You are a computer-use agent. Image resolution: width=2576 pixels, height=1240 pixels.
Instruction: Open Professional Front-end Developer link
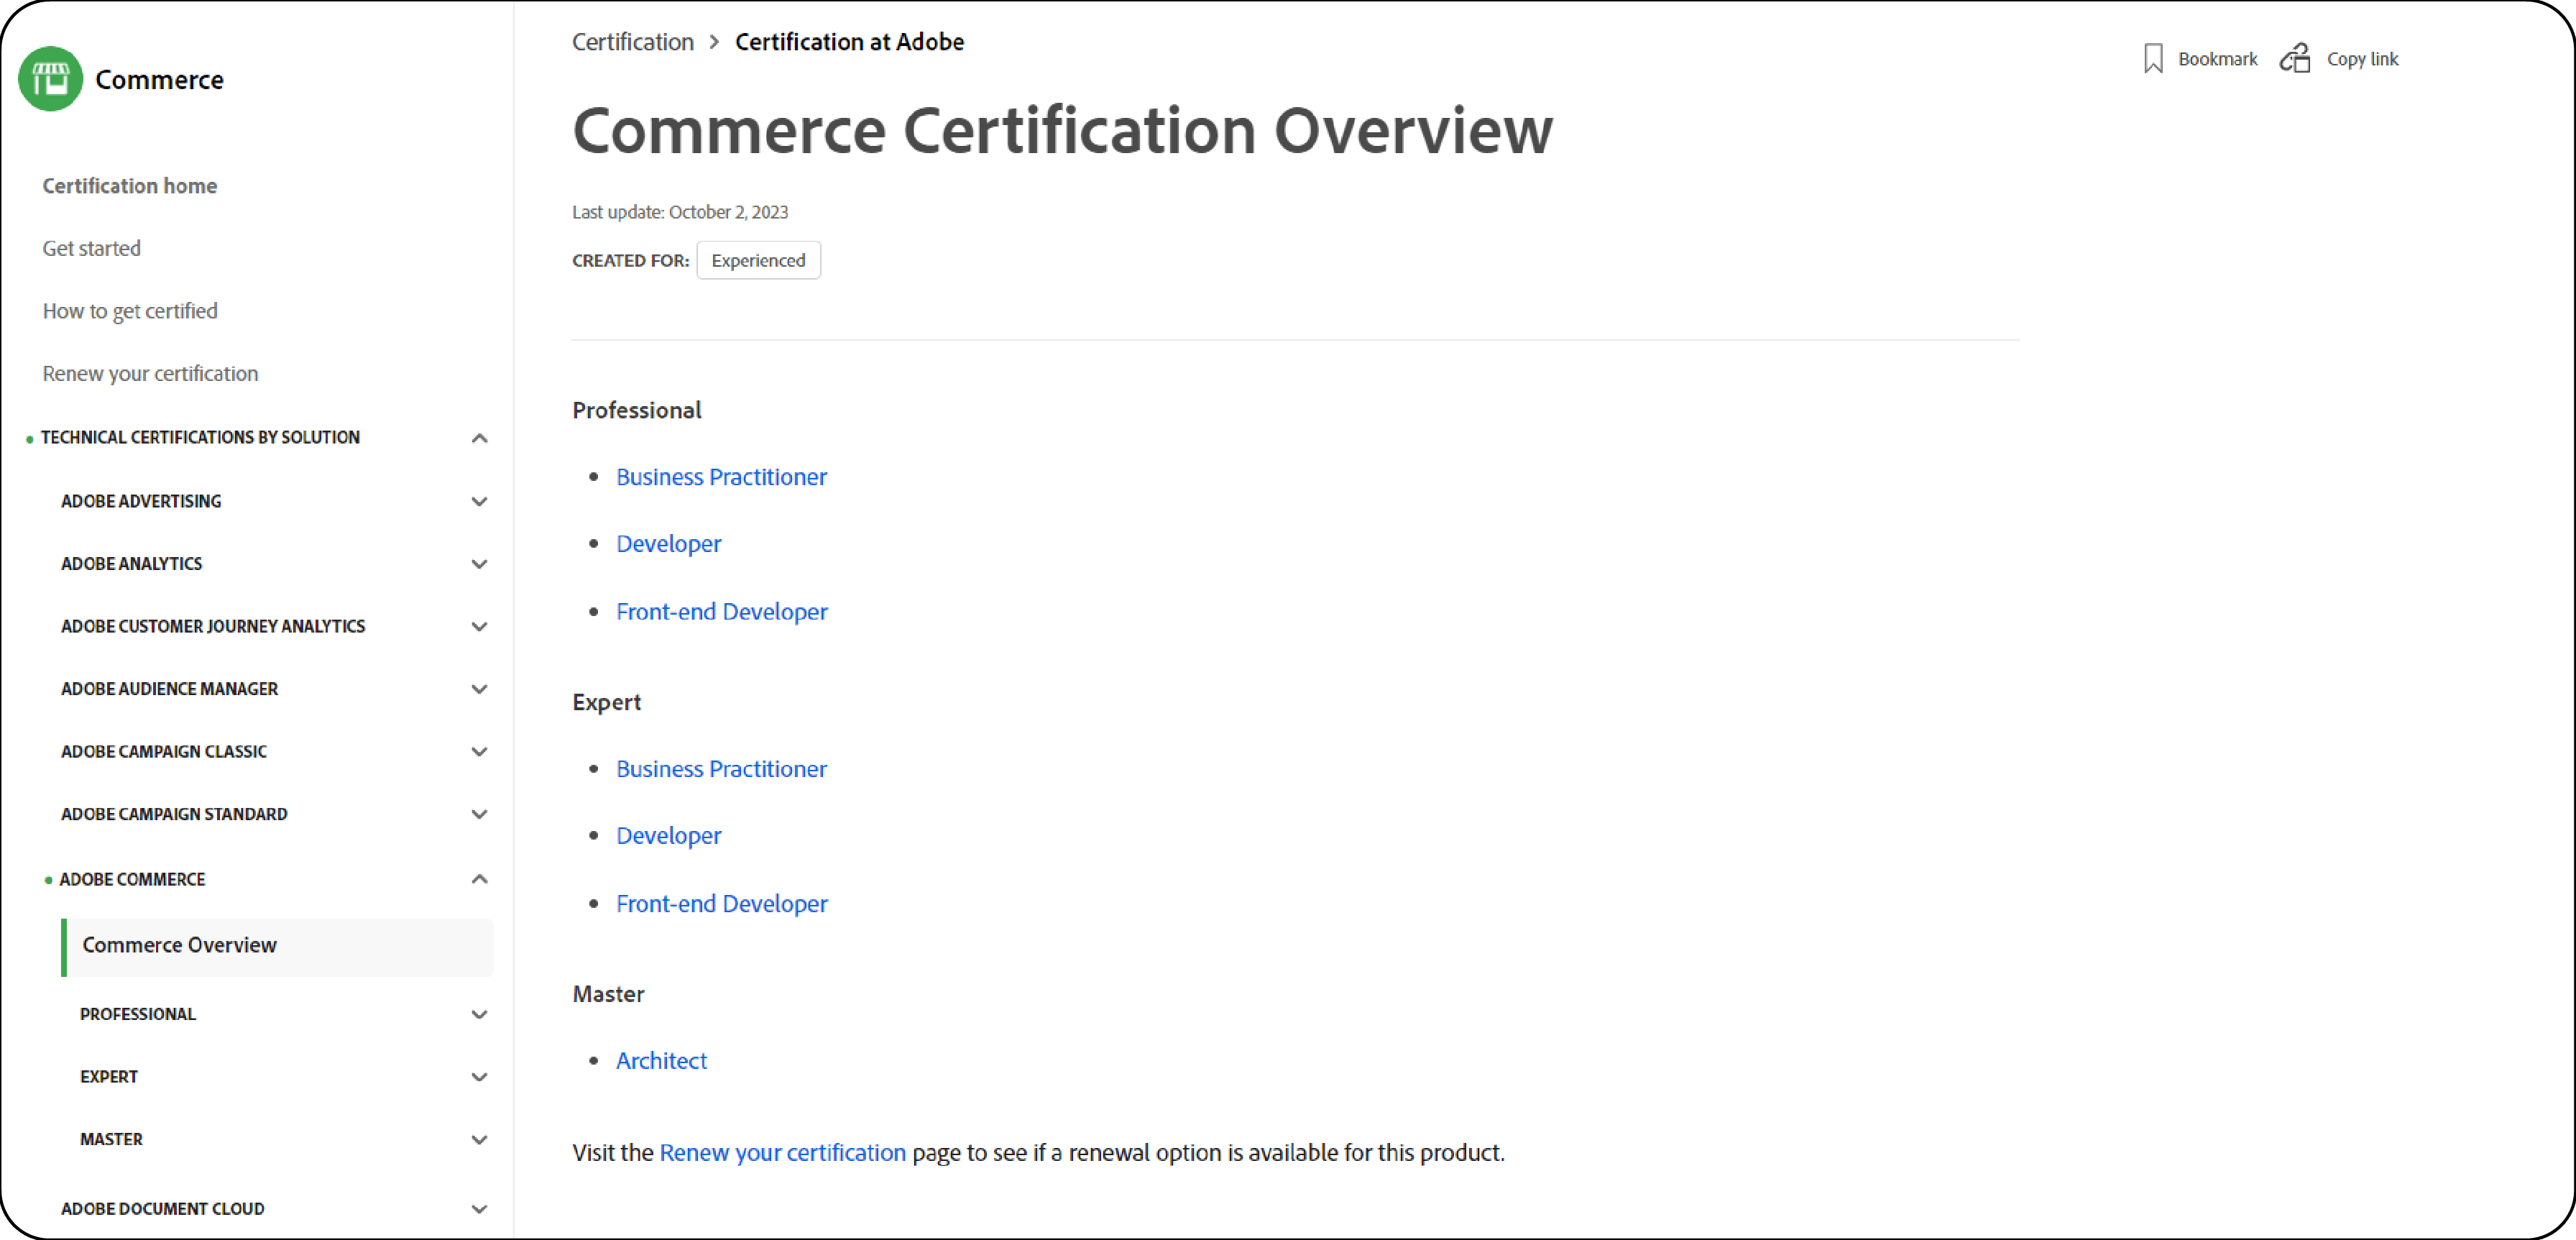722,612
